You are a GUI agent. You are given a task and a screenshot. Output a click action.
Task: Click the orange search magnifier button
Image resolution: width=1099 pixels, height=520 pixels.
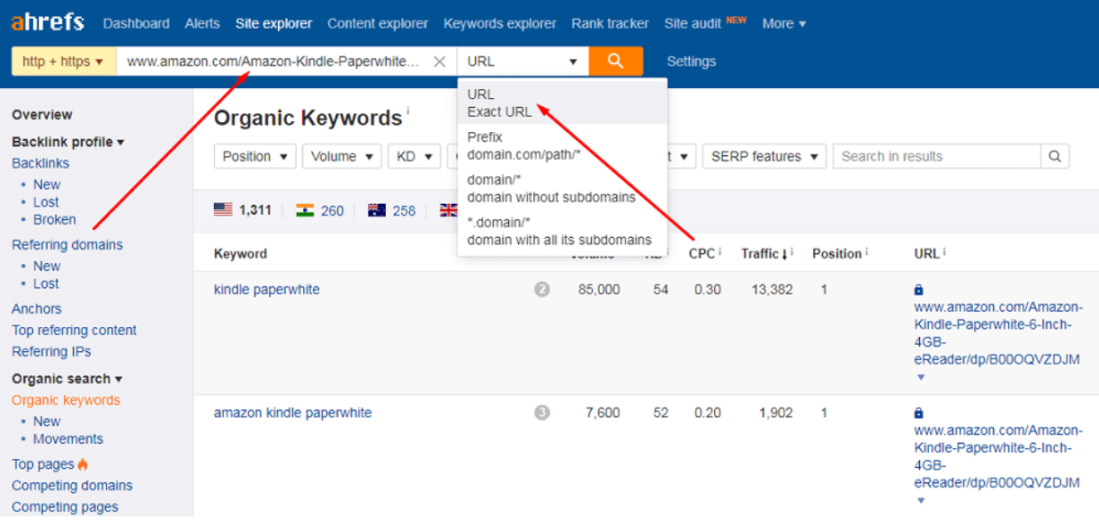tap(615, 61)
